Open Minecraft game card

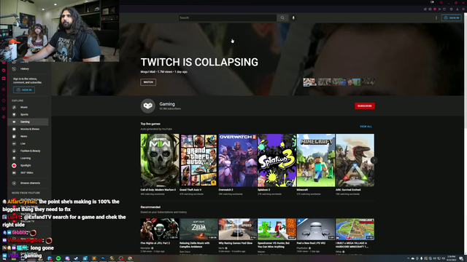316,164
